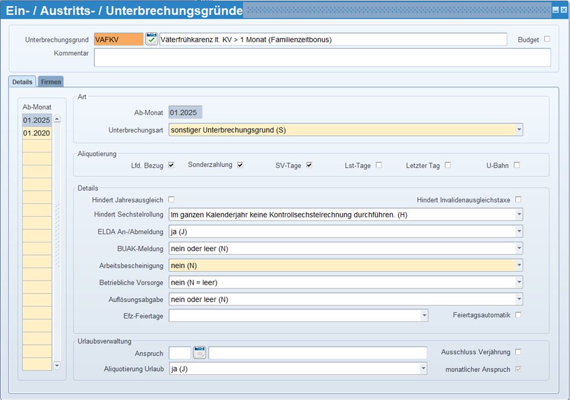Check the Hindert Jahresausgleich option
Viewport: 570px width, 400px height.
[x=171, y=200]
